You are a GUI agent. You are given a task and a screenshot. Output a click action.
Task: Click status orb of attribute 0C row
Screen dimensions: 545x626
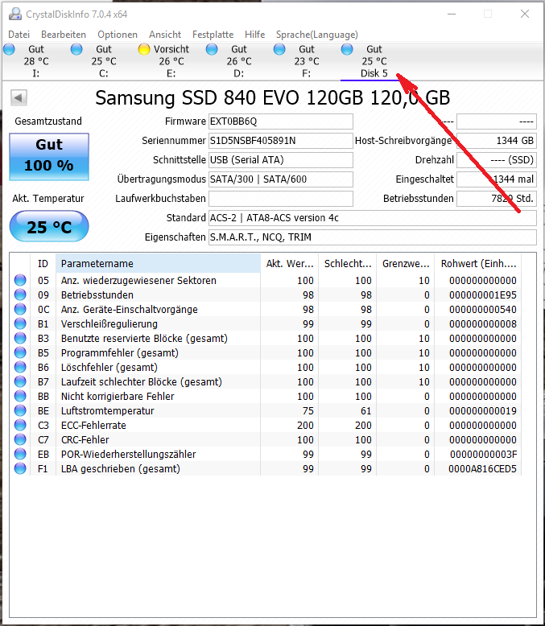click(20, 309)
